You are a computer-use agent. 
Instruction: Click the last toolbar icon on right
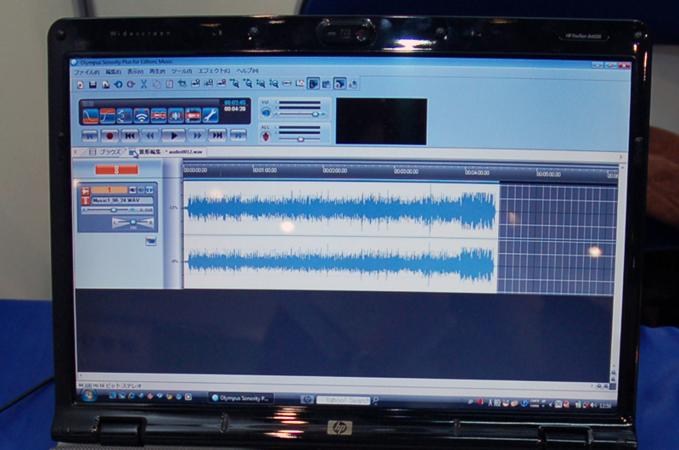[x=353, y=83]
